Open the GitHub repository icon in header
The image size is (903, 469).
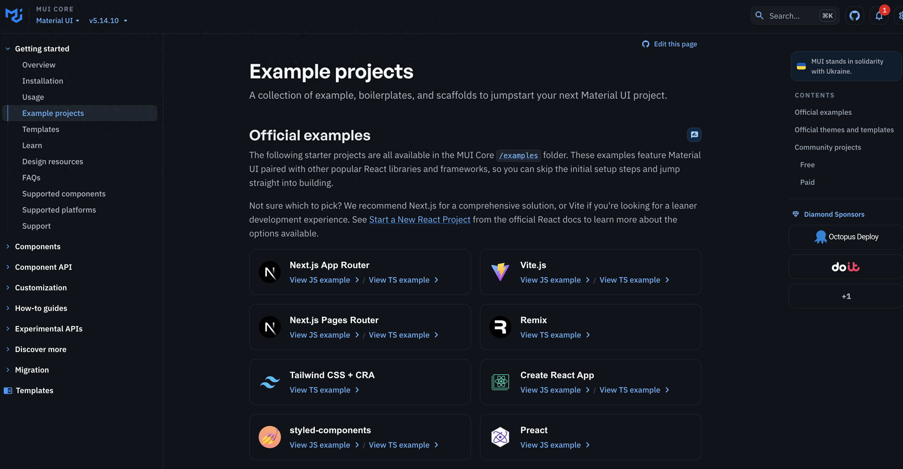click(855, 16)
